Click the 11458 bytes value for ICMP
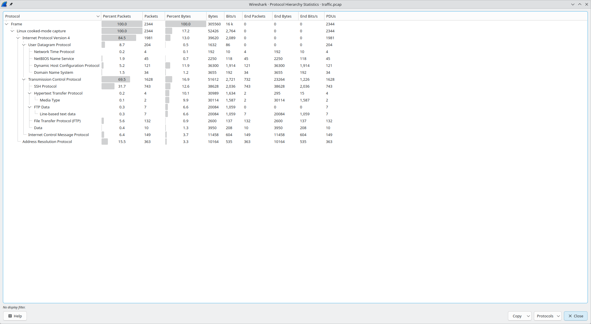The height and width of the screenshot is (324, 591). click(213, 135)
